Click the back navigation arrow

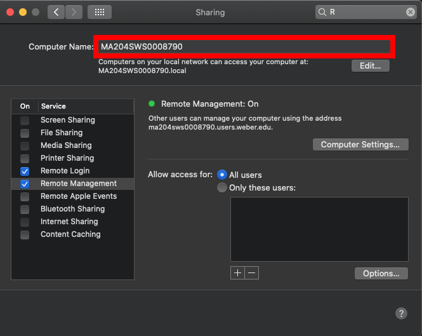point(56,12)
